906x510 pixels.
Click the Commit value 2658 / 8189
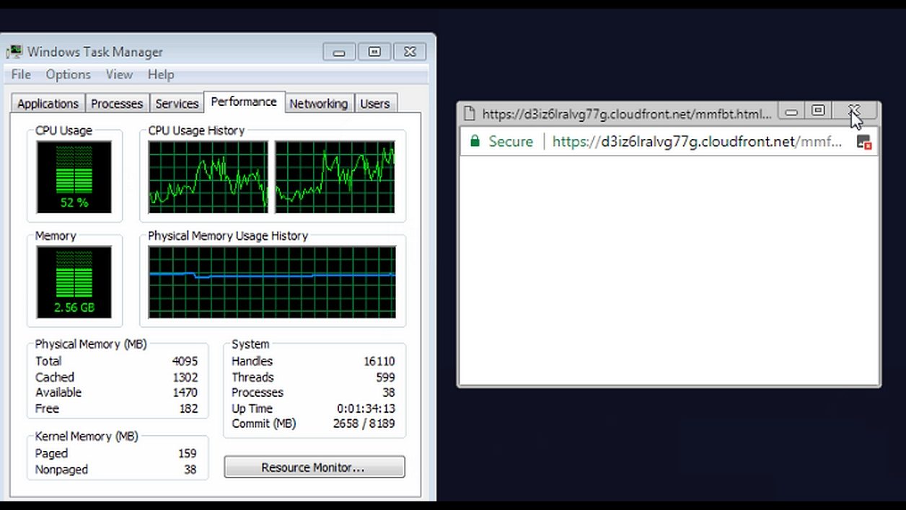pyautogui.click(x=364, y=424)
